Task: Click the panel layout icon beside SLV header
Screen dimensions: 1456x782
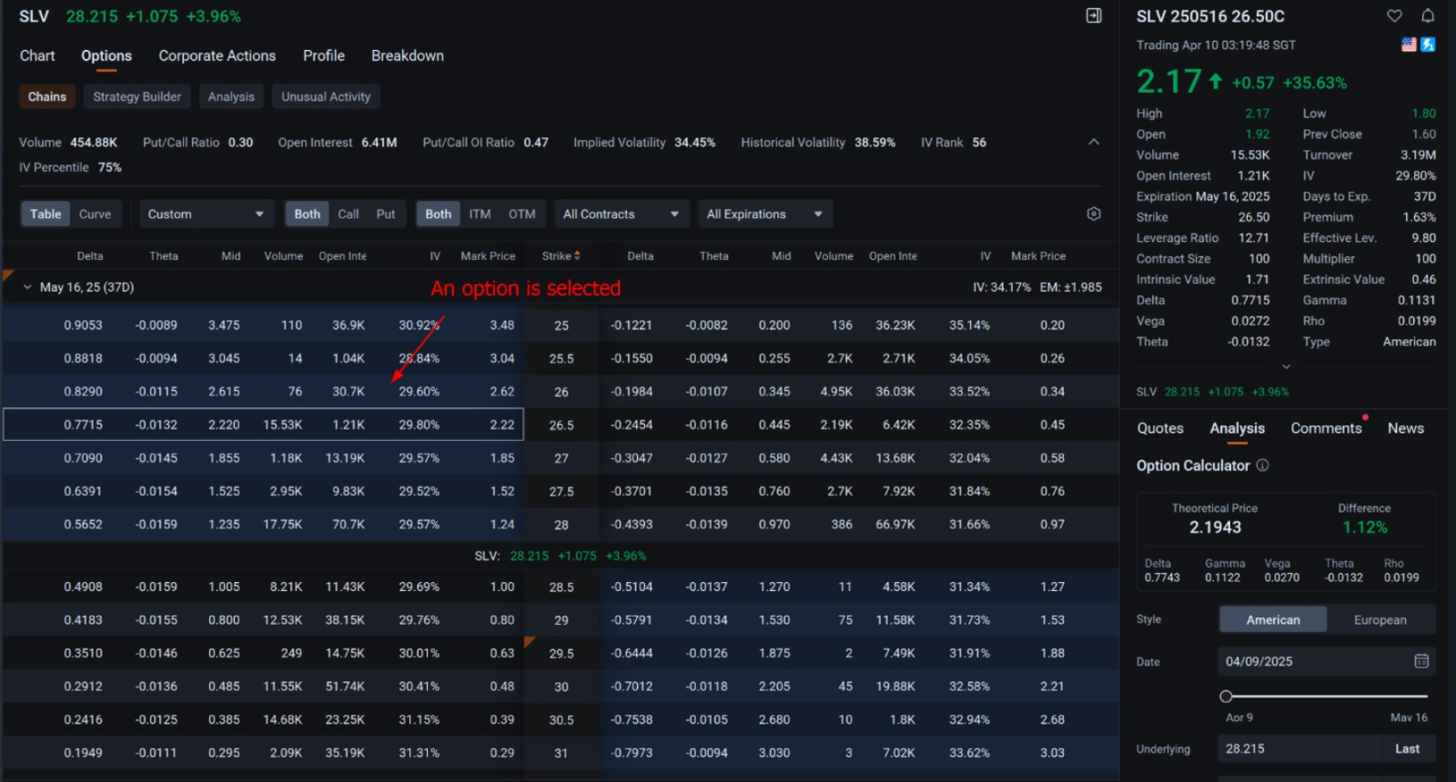Action: pyautogui.click(x=1094, y=15)
